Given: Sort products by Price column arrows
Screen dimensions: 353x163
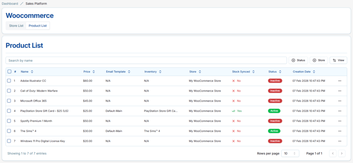Looking at the screenshot, I should point(94,72).
